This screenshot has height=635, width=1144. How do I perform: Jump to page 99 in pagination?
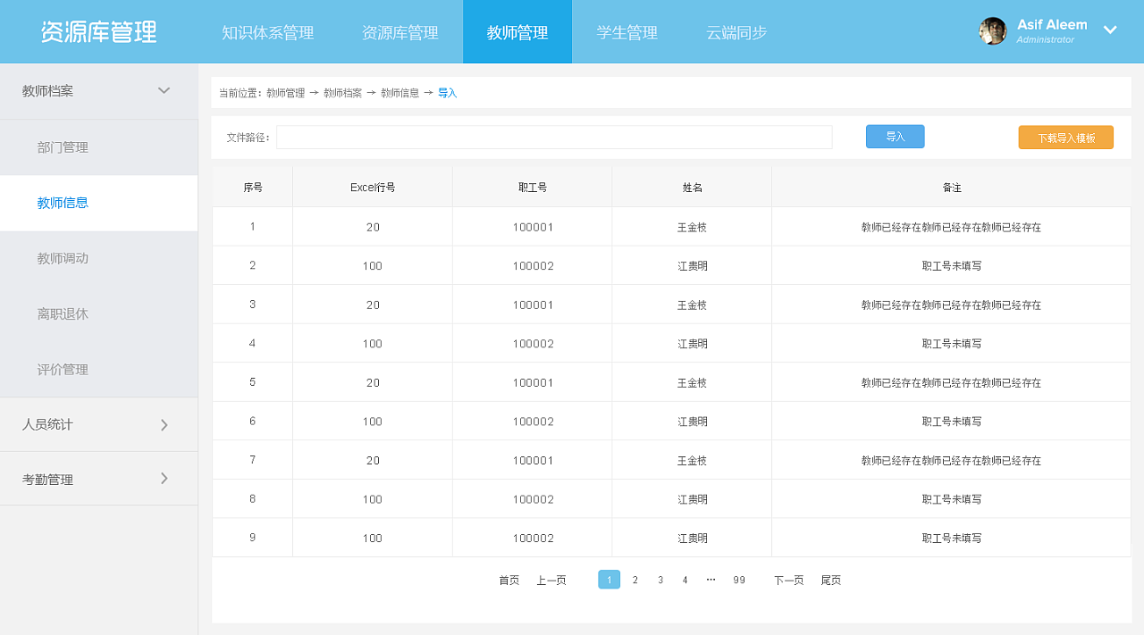tap(739, 579)
